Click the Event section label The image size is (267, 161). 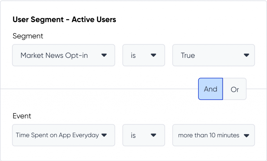pos(22,116)
